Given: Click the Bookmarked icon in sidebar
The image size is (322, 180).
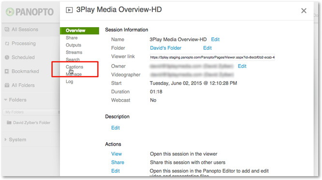Looking at the screenshot, I should [x=7, y=71].
